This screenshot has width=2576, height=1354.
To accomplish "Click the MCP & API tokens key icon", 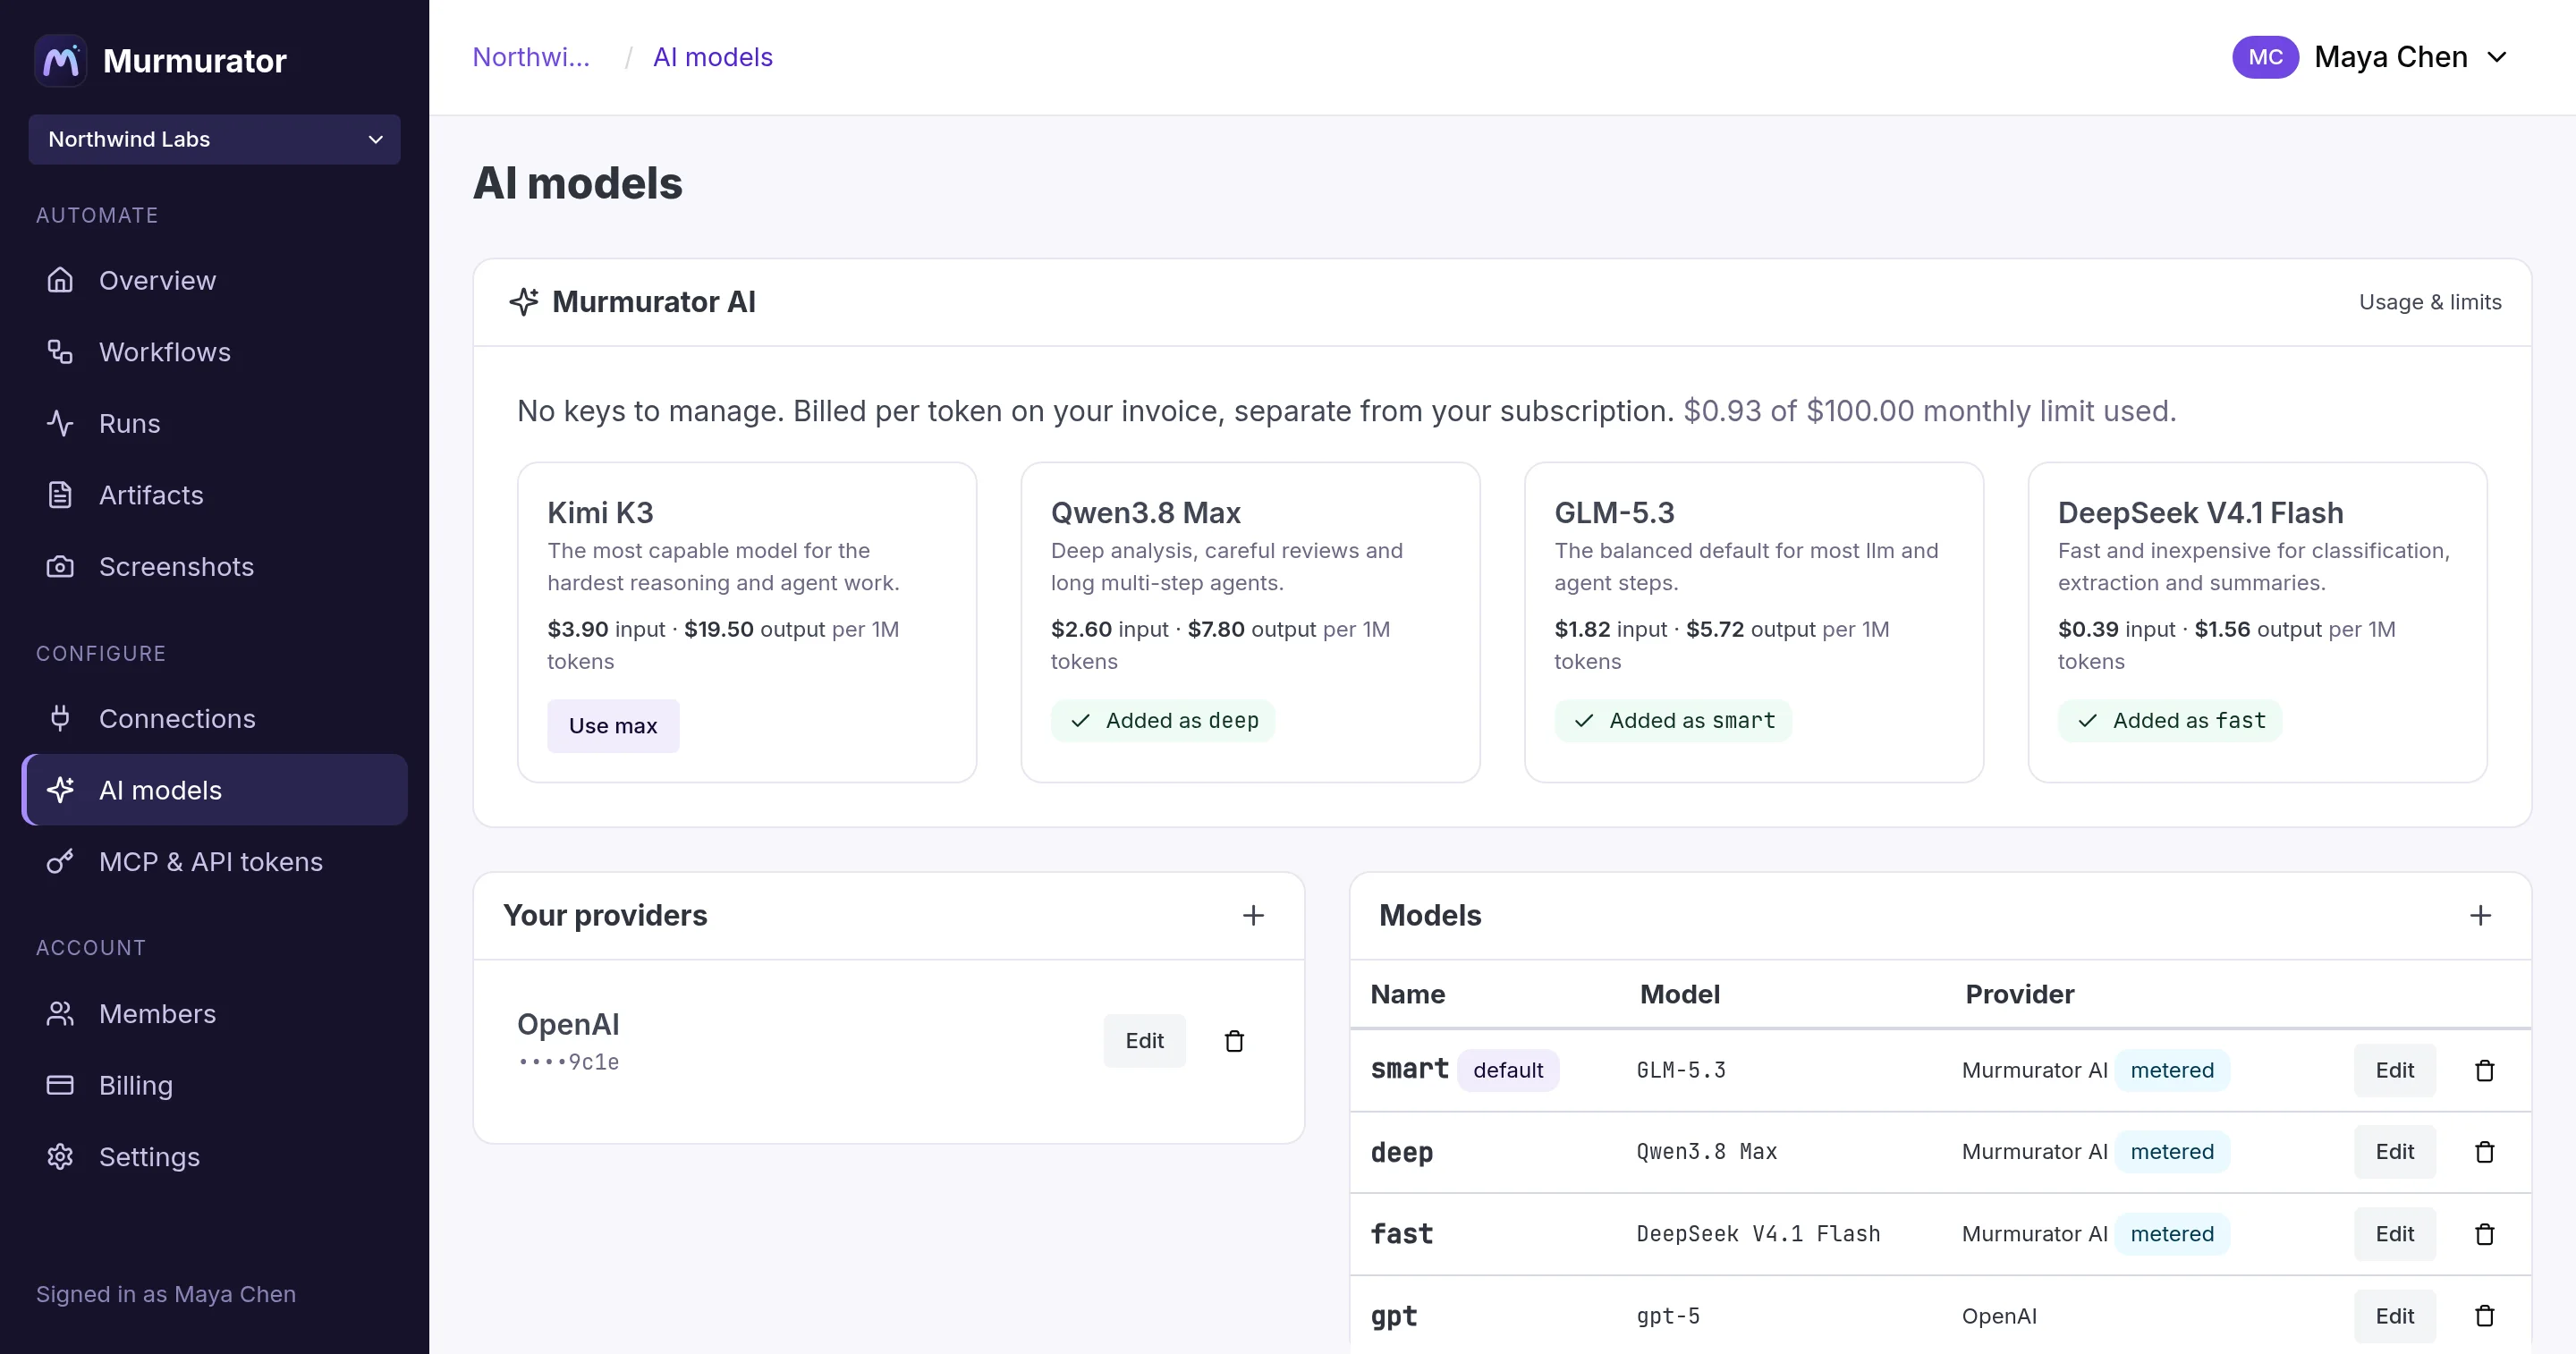I will tap(60, 862).
